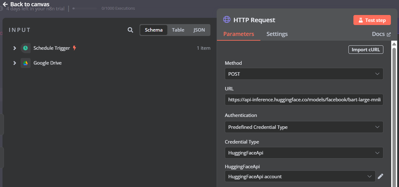Screen dimensions: 399x187
Task: Click the Import cURL button
Action: pyautogui.click(x=366, y=49)
